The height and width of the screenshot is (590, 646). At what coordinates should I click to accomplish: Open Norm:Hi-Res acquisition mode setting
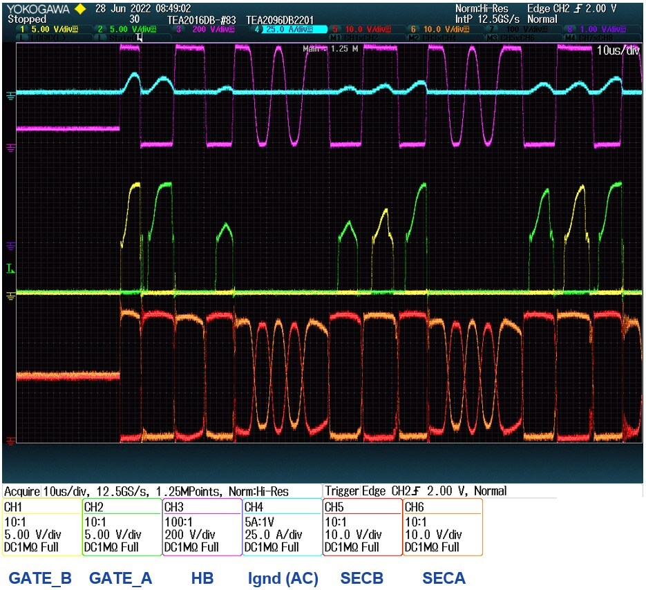(483, 9)
